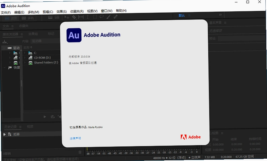Select the Slip tool in toolbar
The width and height of the screenshot is (267, 161).
[x=81, y=17]
